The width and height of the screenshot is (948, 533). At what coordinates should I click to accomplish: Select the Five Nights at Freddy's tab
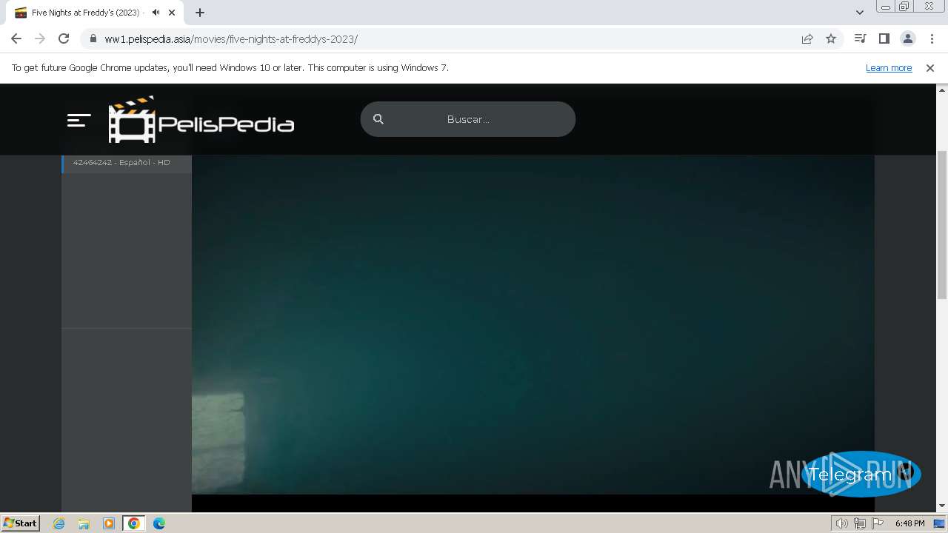tap(95, 13)
